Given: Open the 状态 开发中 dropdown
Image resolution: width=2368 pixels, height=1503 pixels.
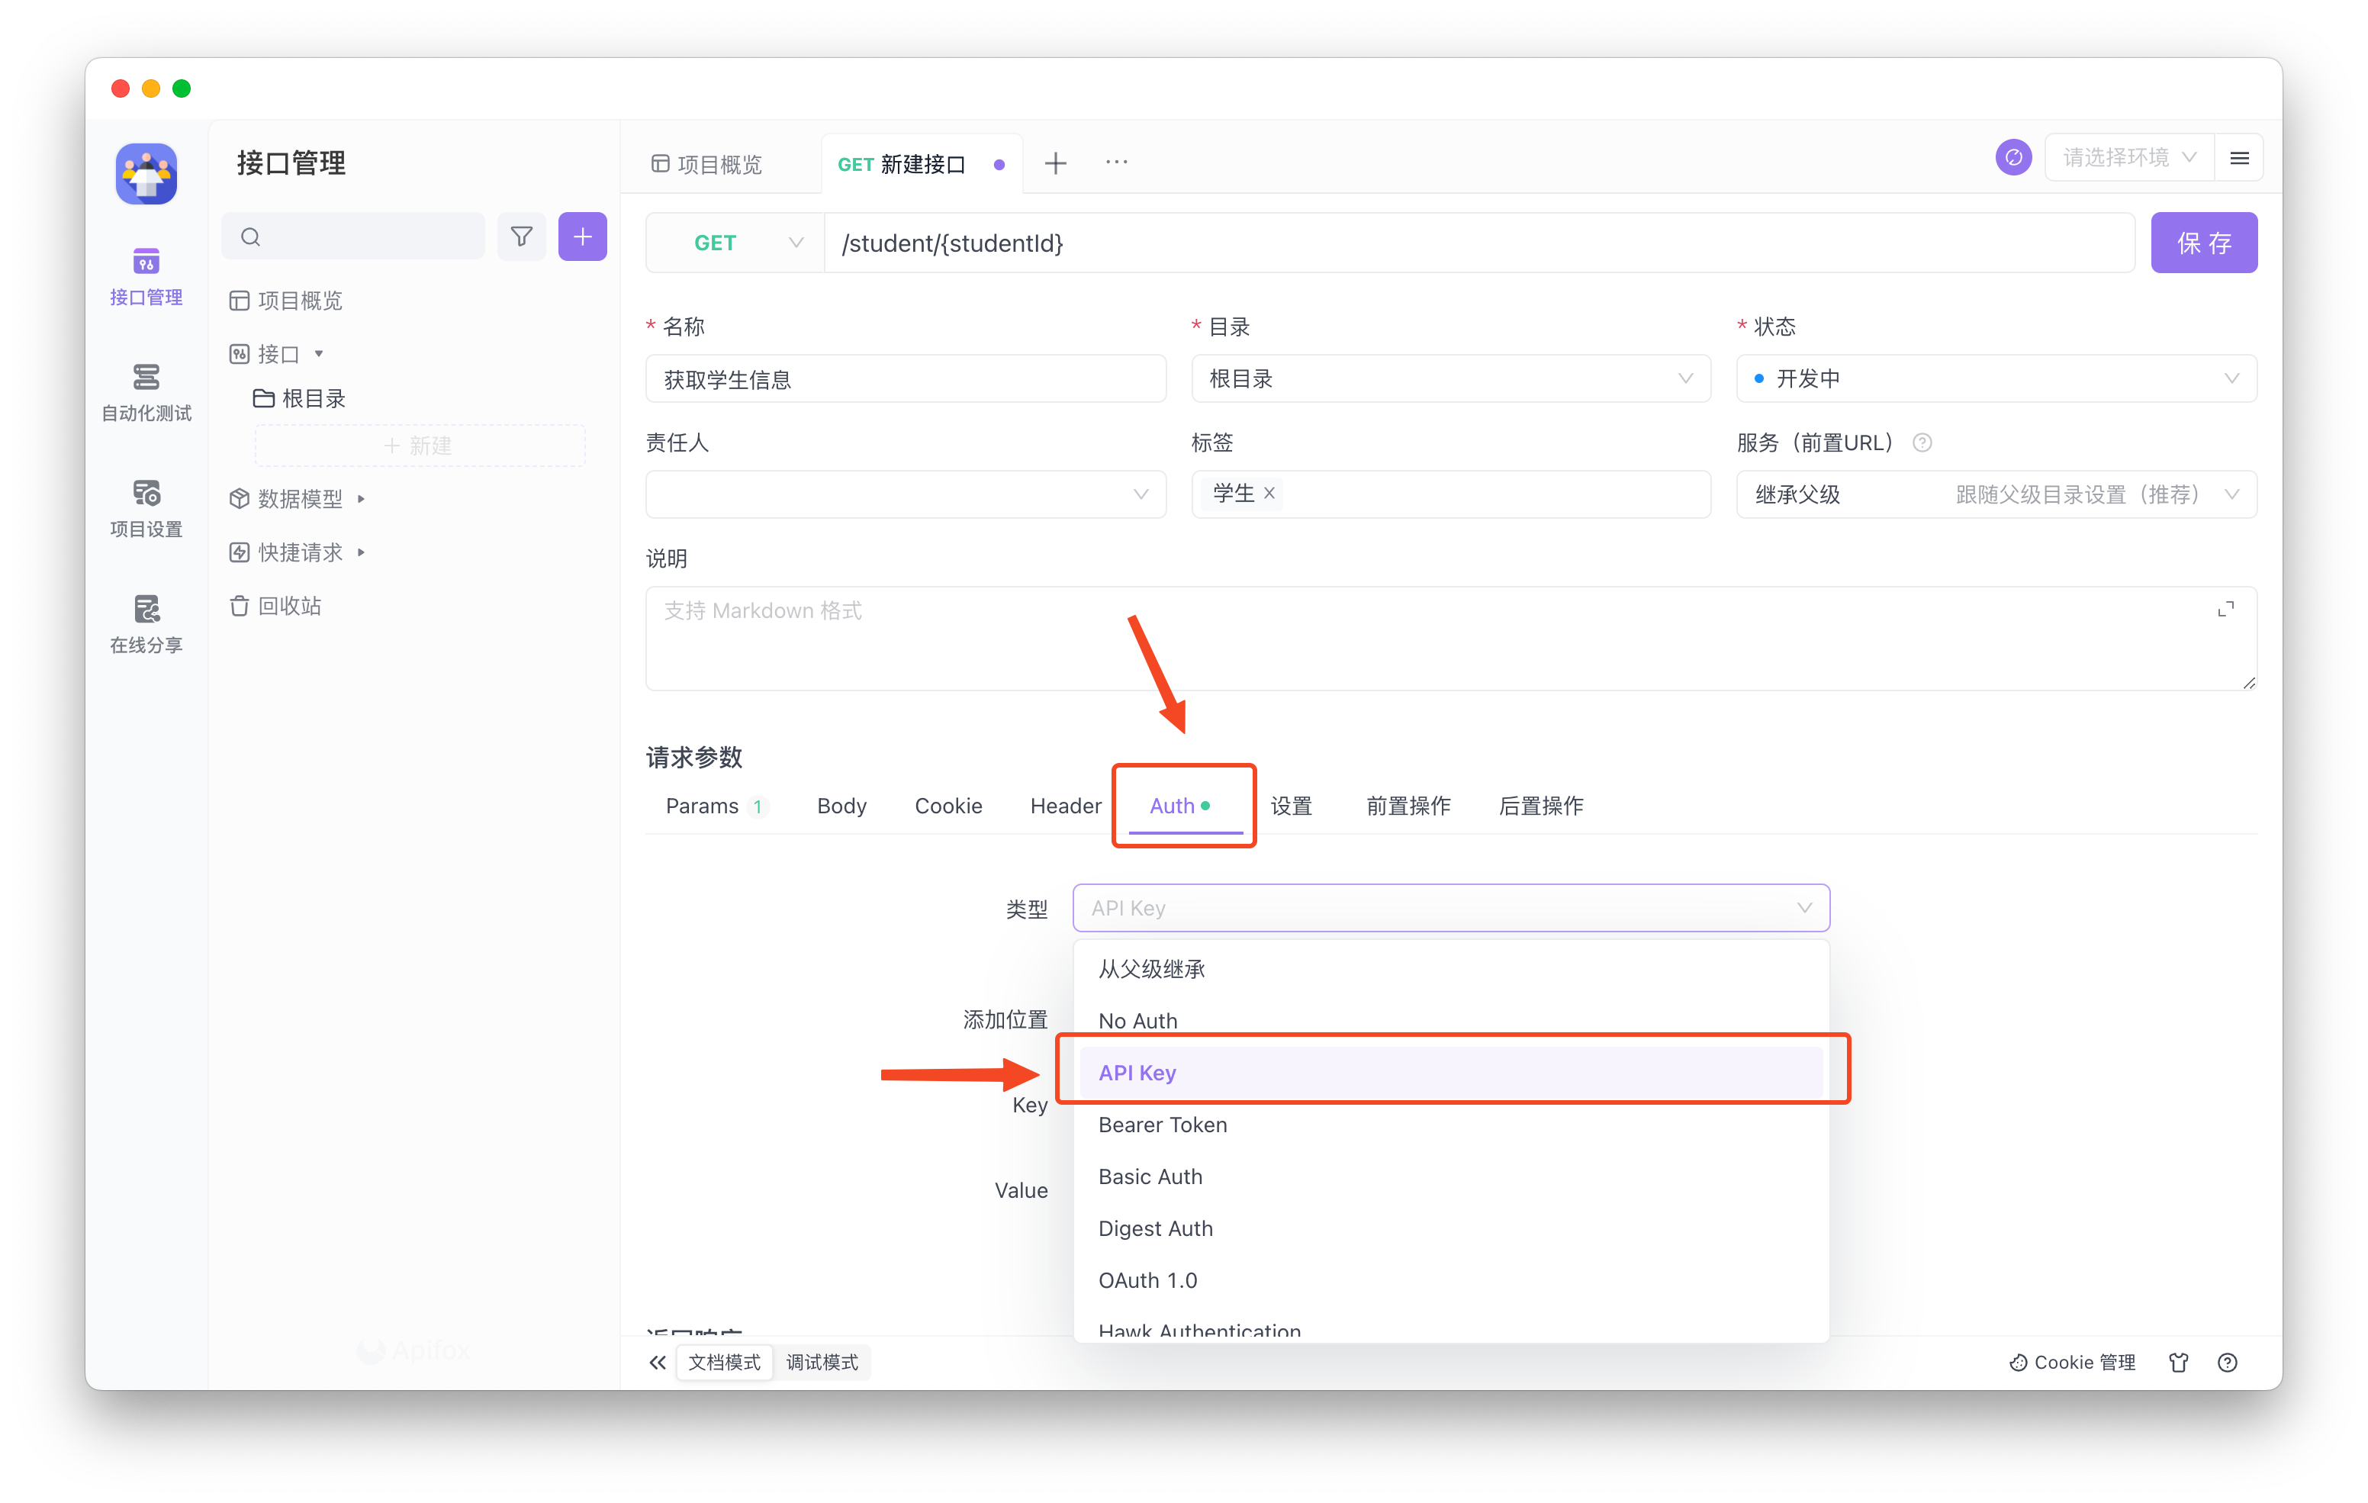Looking at the screenshot, I should (x=1996, y=378).
